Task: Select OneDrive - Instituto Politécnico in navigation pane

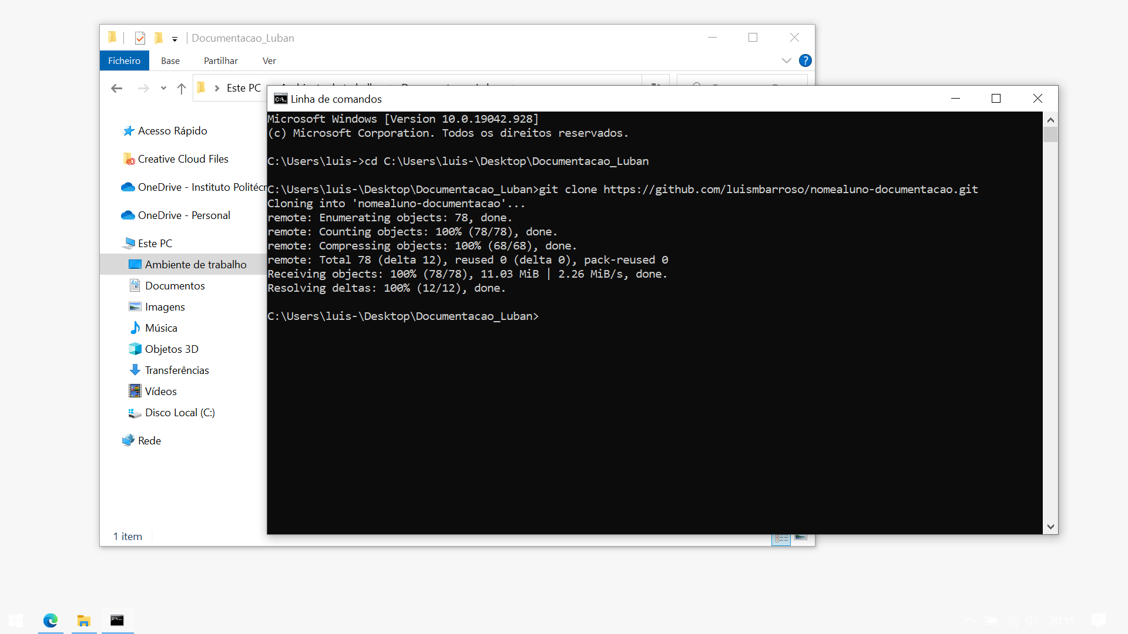Action: [194, 187]
